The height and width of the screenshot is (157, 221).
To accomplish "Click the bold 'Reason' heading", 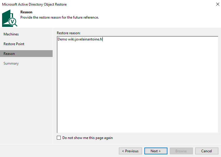I will click(26, 12).
